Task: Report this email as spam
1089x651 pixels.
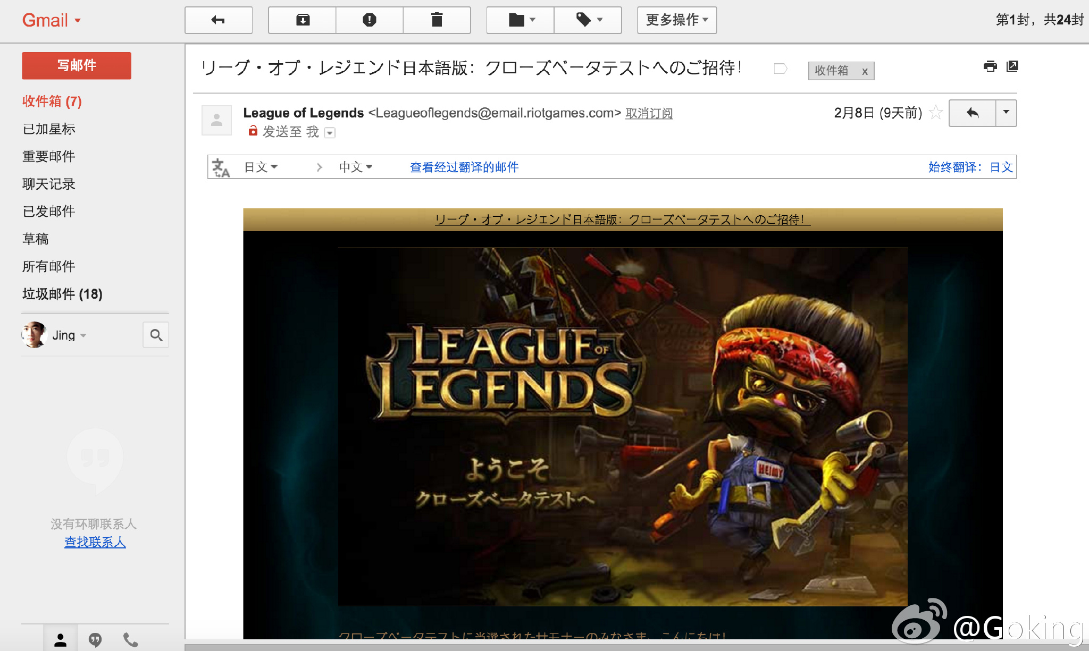Action: click(x=370, y=20)
